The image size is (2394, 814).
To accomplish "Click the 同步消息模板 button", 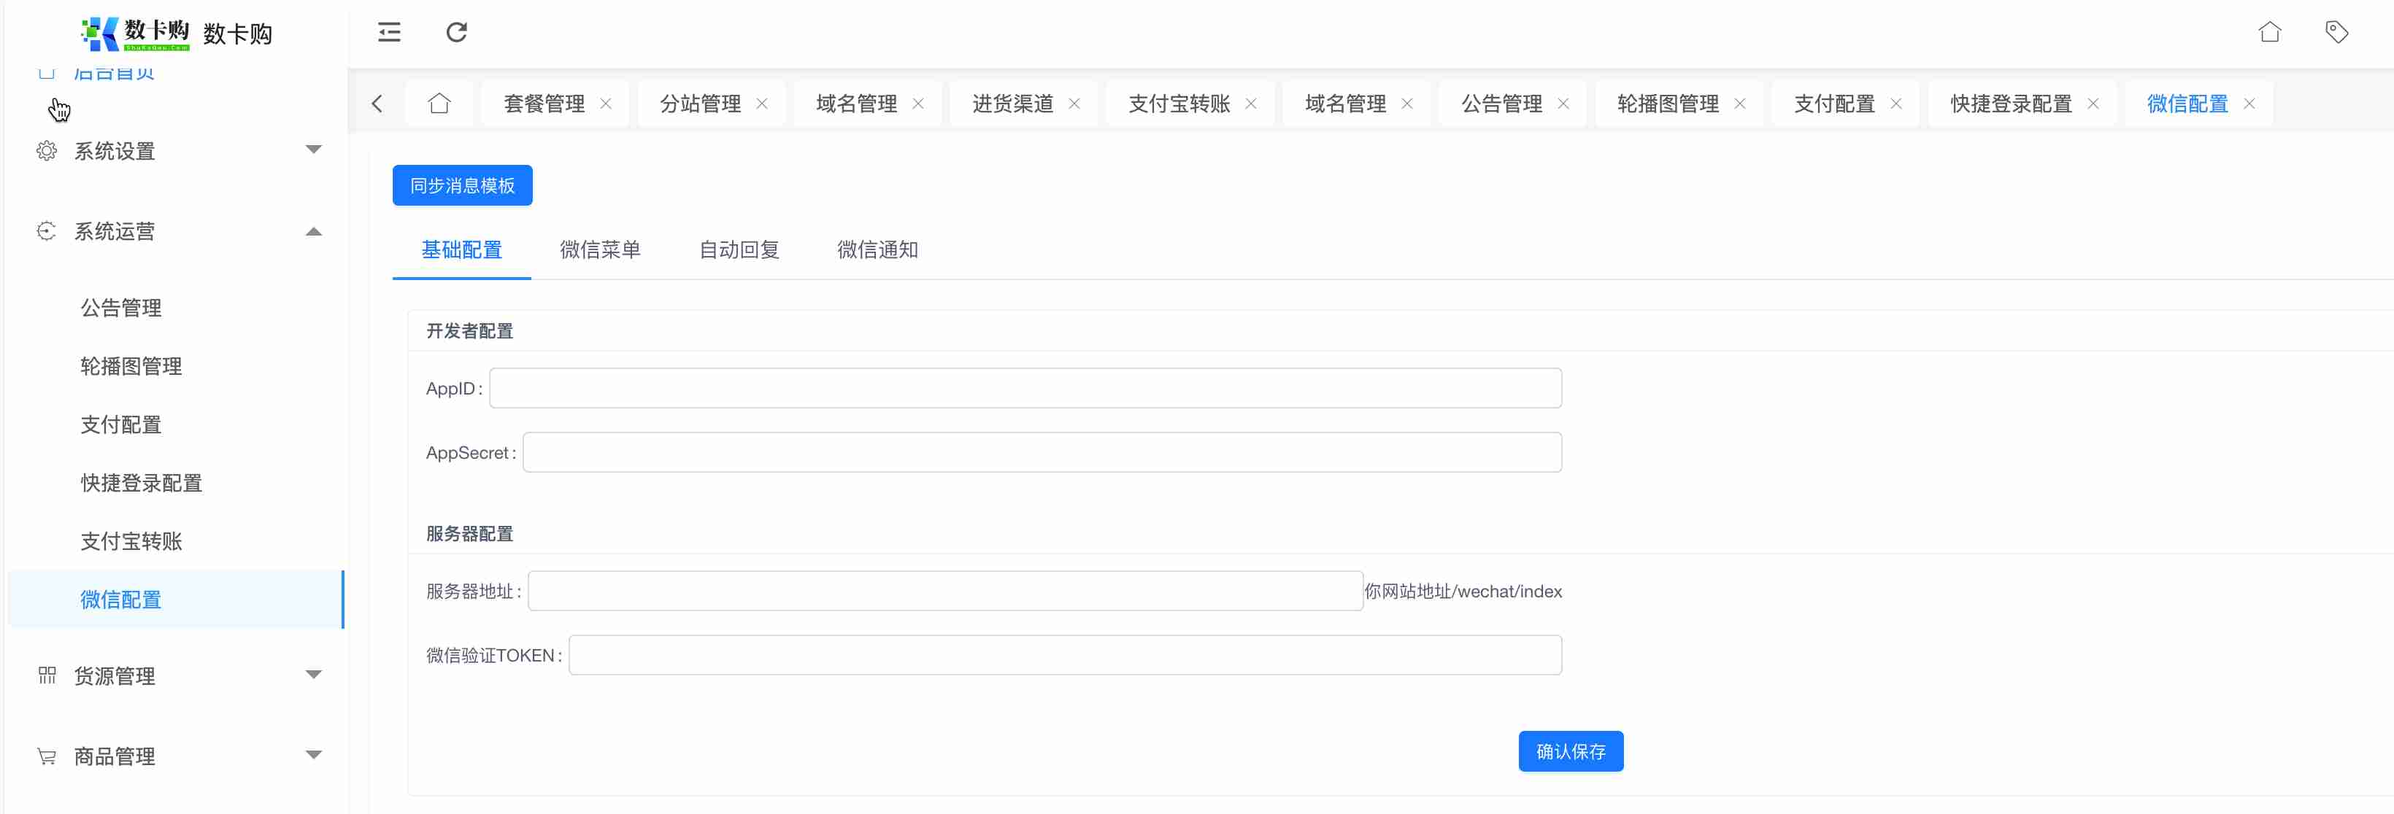I will pos(462,186).
